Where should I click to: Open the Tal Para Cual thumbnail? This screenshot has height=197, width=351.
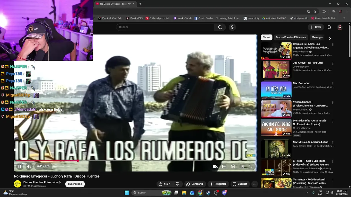coord(276,69)
